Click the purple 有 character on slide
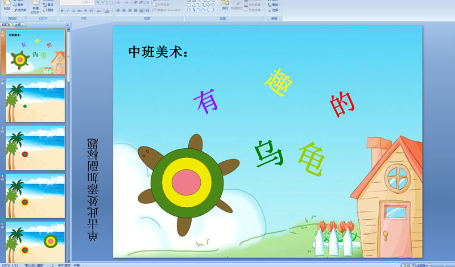The height and width of the screenshot is (267, 455). pyautogui.click(x=206, y=101)
